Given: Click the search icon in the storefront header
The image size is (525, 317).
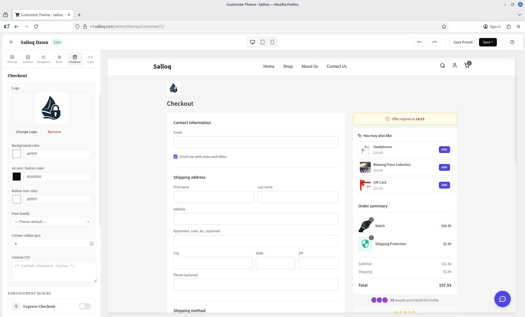Looking at the screenshot, I should point(442,66).
